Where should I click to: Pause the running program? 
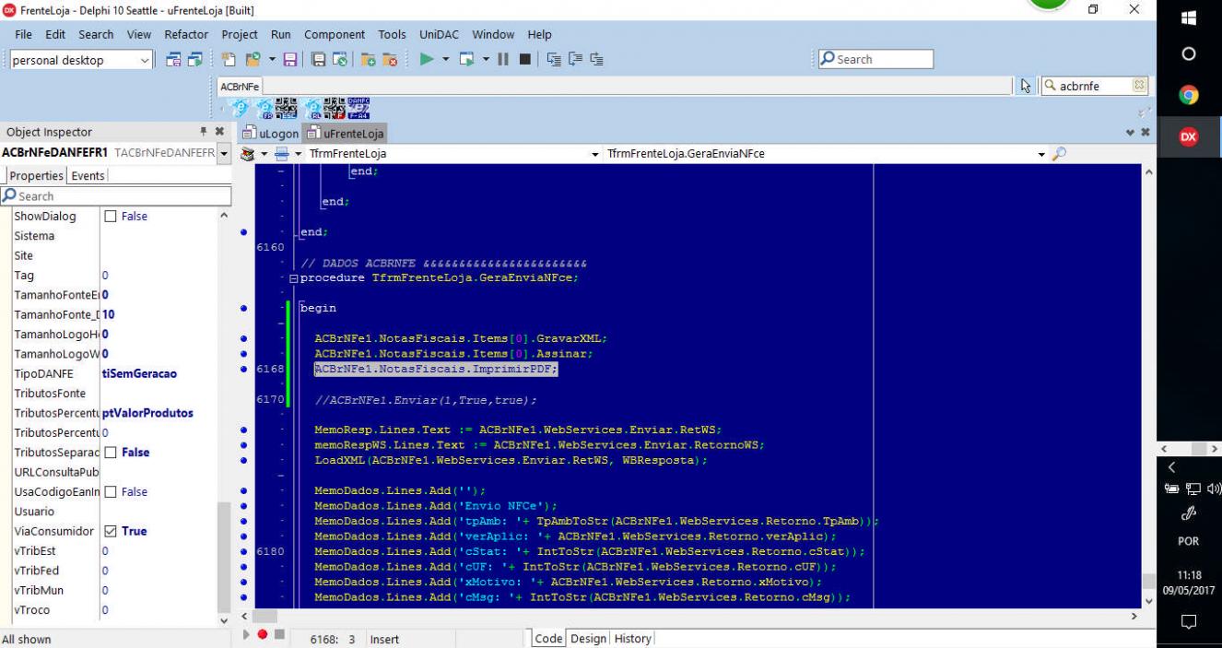click(503, 60)
